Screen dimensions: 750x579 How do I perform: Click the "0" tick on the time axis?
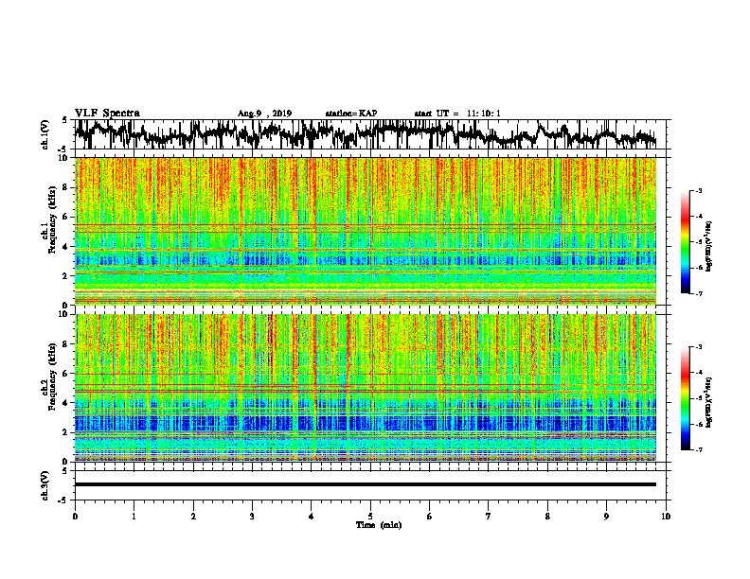pos(75,517)
